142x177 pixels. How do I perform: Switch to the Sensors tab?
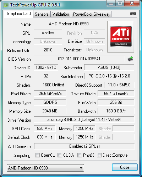click(42, 14)
